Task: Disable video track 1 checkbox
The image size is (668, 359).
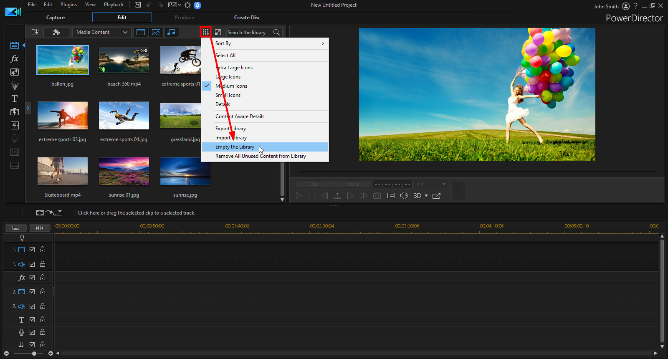Action: [32, 250]
